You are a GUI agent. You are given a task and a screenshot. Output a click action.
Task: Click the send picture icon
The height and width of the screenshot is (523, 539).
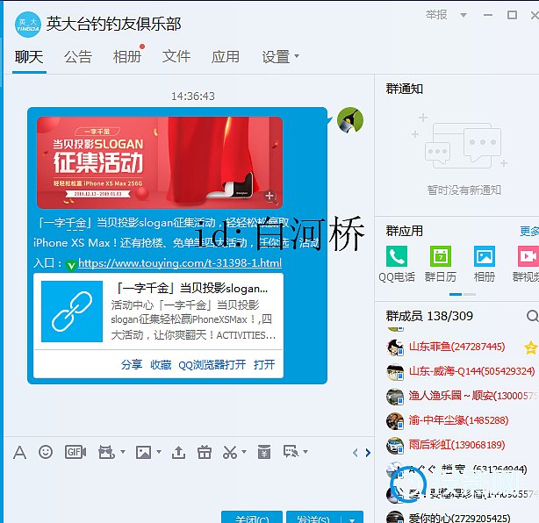[x=143, y=452]
